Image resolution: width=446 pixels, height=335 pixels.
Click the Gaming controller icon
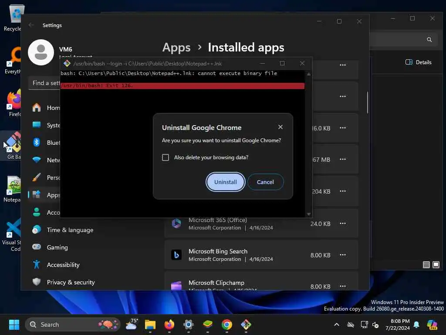37,247
